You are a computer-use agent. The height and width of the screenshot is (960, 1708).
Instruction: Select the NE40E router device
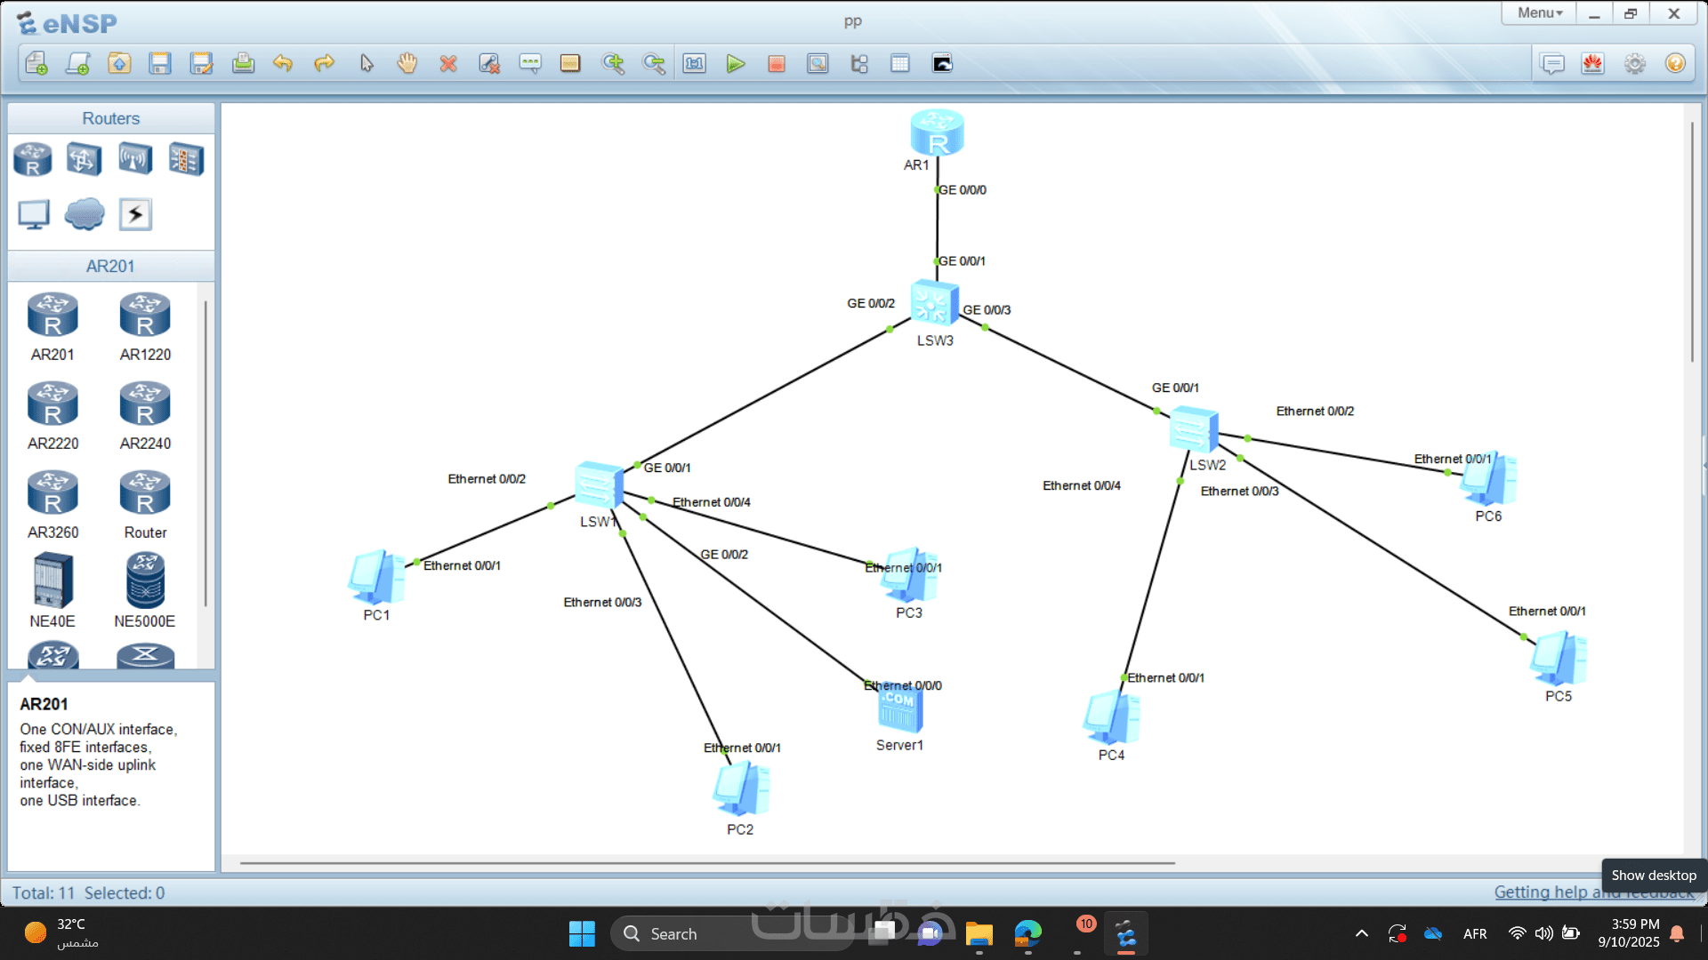(52, 580)
